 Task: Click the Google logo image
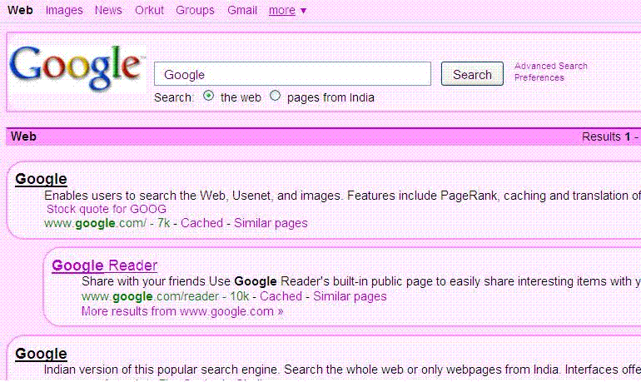77,68
